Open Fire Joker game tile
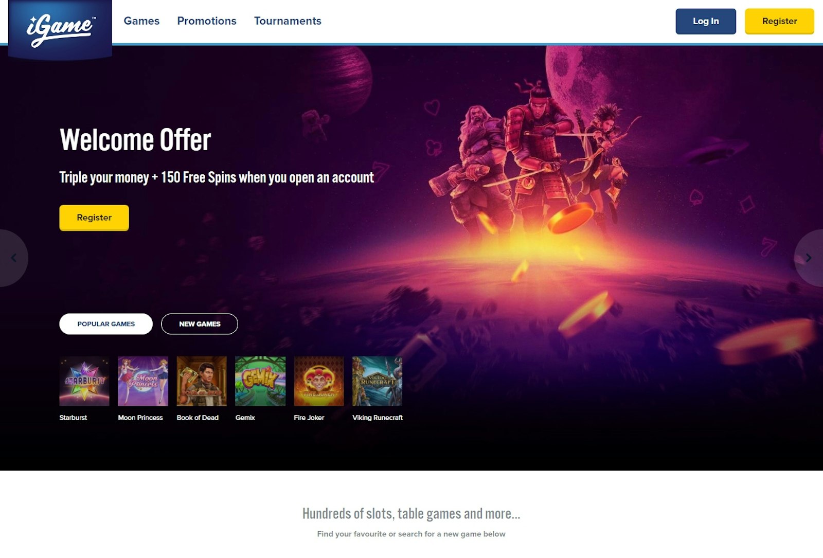Image resolution: width=823 pixels, height=558 pixels. point(319,381)
